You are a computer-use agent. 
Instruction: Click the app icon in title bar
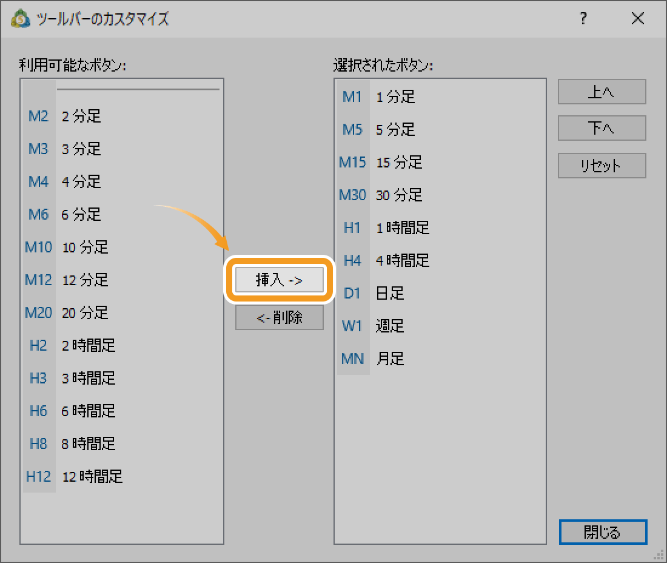21,19
